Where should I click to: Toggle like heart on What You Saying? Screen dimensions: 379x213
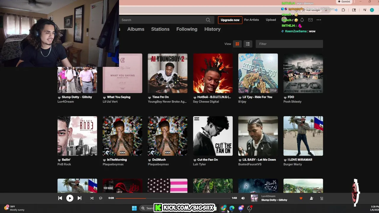tap(104, 97)
